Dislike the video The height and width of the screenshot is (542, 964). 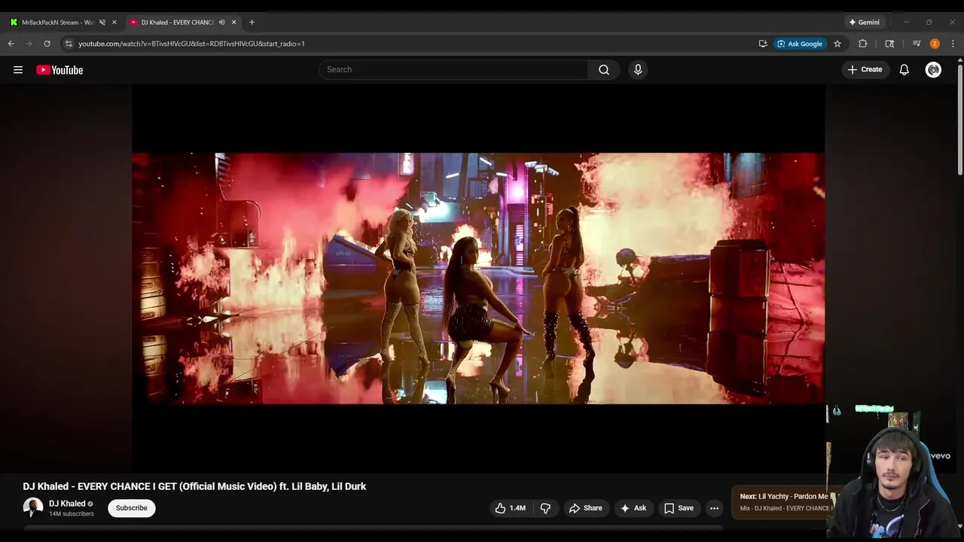[545, 508]
